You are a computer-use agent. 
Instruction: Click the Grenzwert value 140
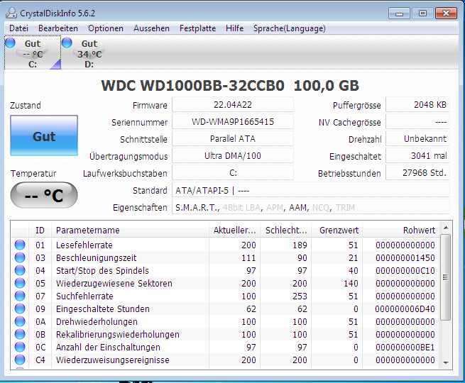351,283
